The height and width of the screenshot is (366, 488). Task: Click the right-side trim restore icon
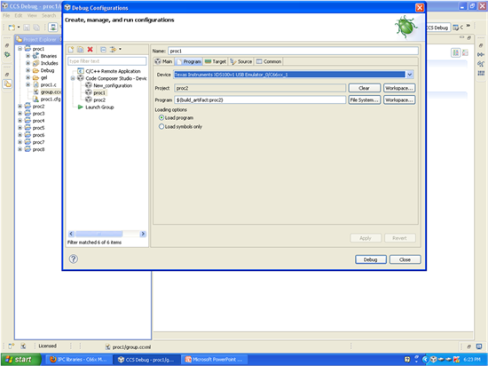click(481, 45)
